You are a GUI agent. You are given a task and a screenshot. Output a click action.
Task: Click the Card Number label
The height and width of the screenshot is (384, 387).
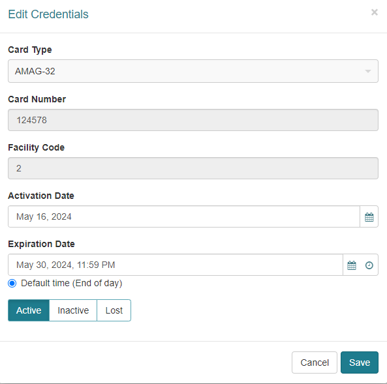click(37, 99)
